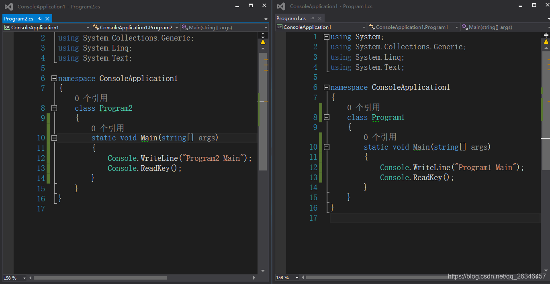This screenshot has width=550, height=284.
Task: Click using System.Text line in Program1 editor
Action: click(368, 67)
